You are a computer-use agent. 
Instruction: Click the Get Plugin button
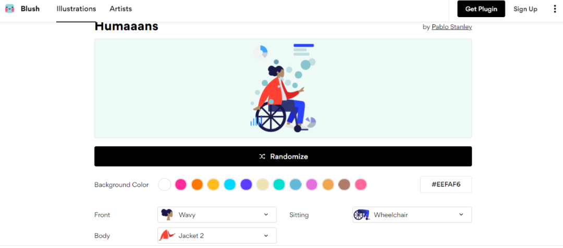[x=481, y=9]
